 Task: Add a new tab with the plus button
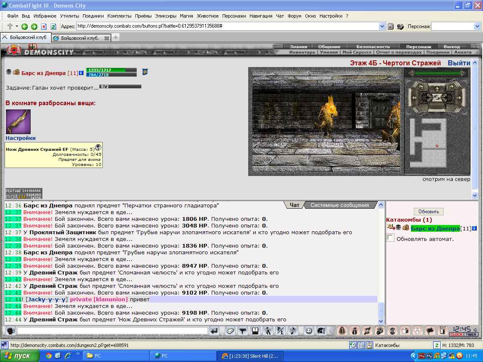116,37
